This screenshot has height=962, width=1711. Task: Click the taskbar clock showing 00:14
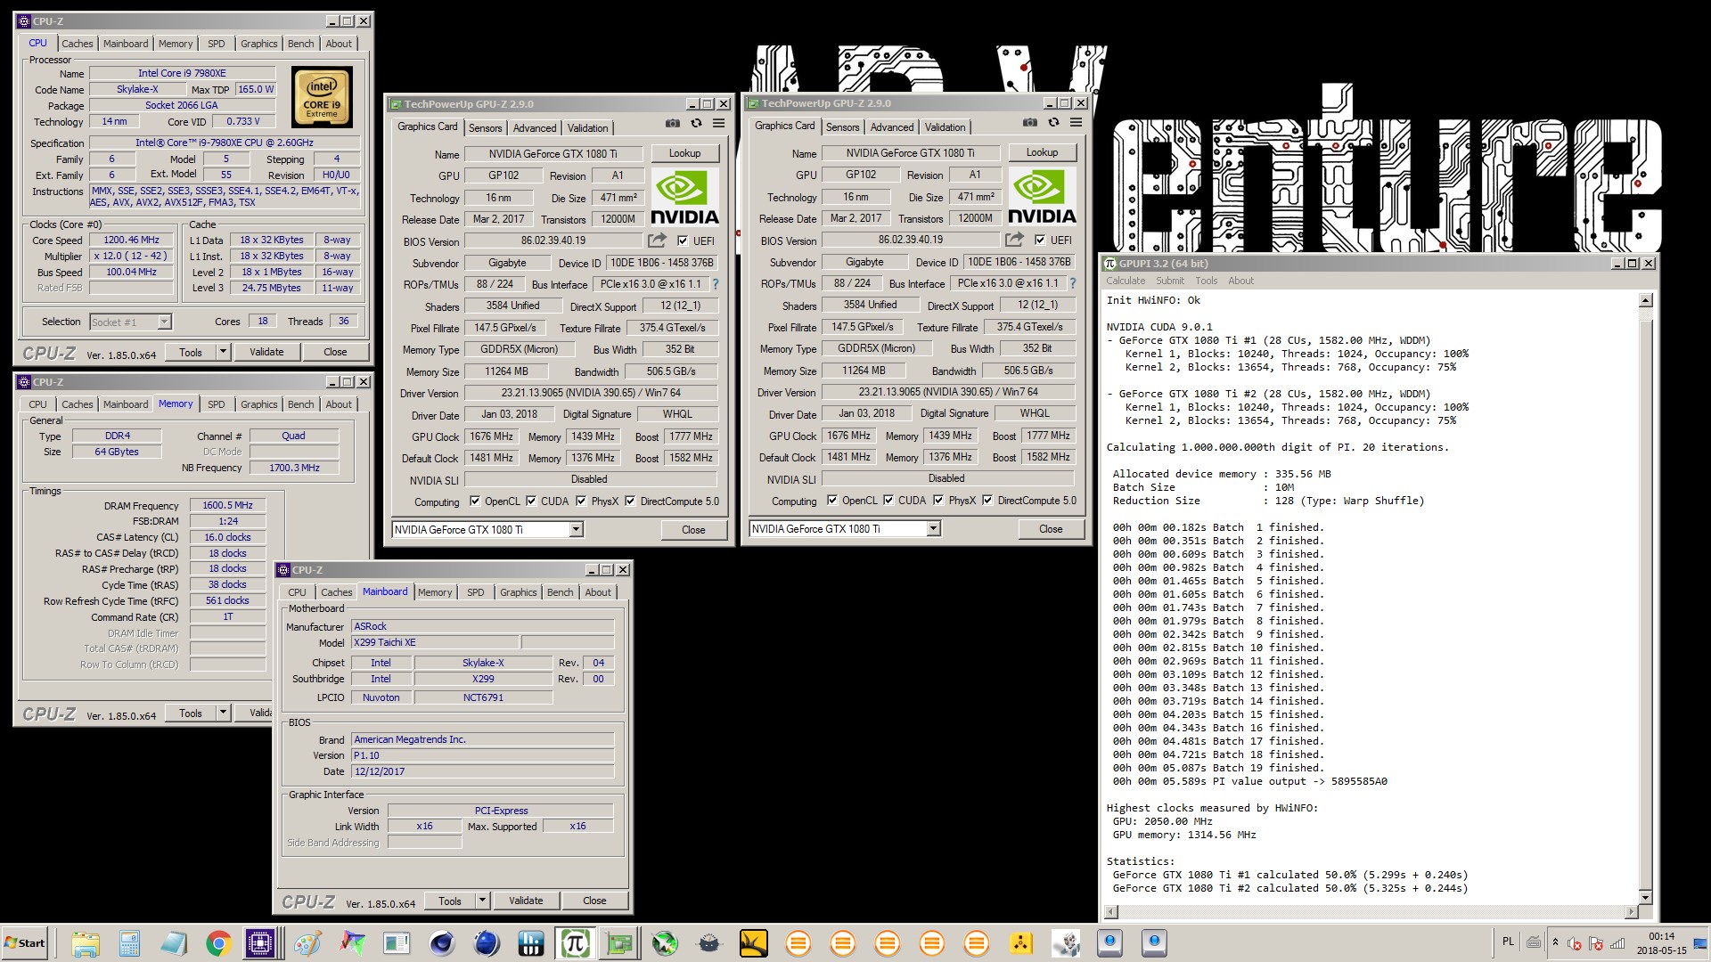1661,943
